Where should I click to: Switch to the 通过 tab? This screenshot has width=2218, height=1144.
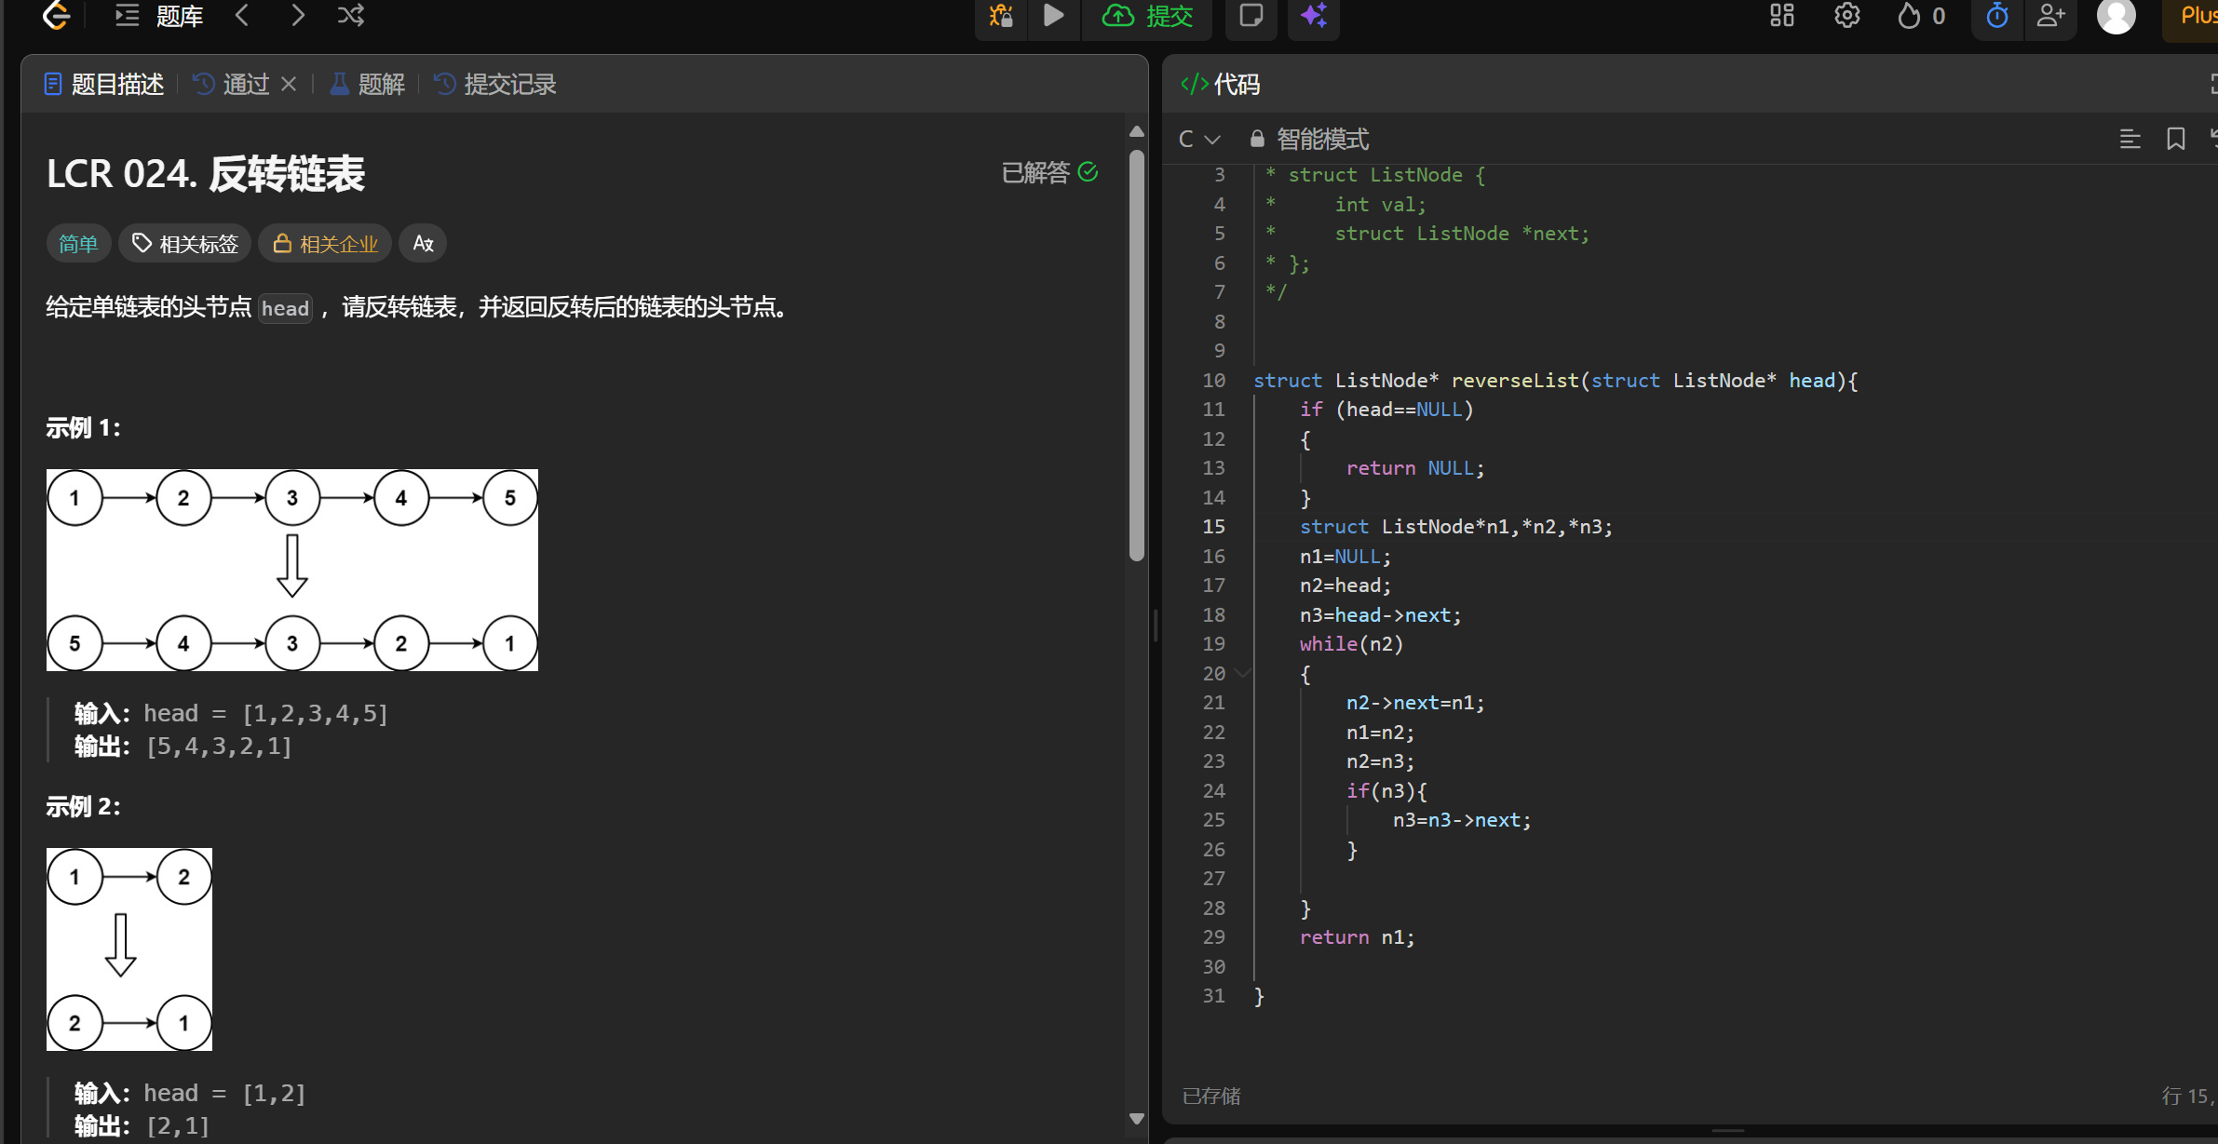click(x=232, y=85)
